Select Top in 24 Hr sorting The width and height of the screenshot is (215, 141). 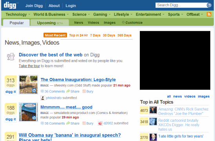pos(78,35)
